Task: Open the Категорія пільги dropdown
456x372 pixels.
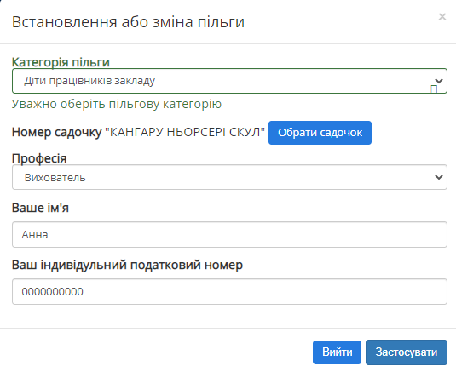Action: [229, 81]
